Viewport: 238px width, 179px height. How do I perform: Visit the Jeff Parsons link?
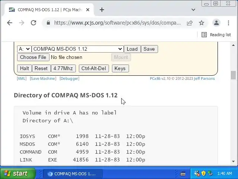point(204,79)
